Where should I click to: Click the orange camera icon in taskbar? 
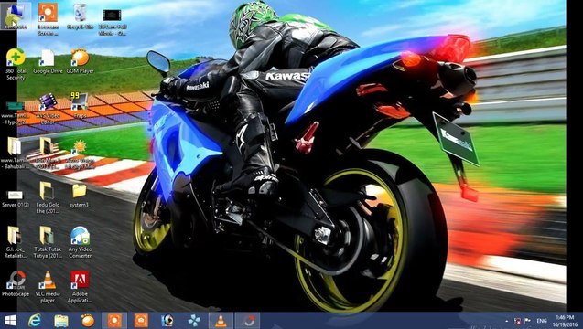(x=141, y=321)
